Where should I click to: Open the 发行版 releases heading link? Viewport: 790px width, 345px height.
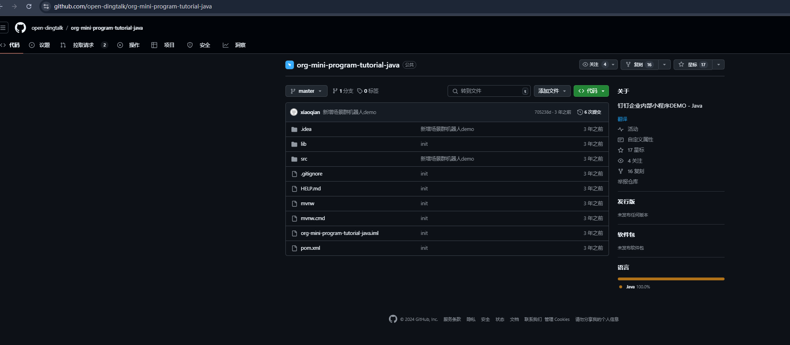626,202
